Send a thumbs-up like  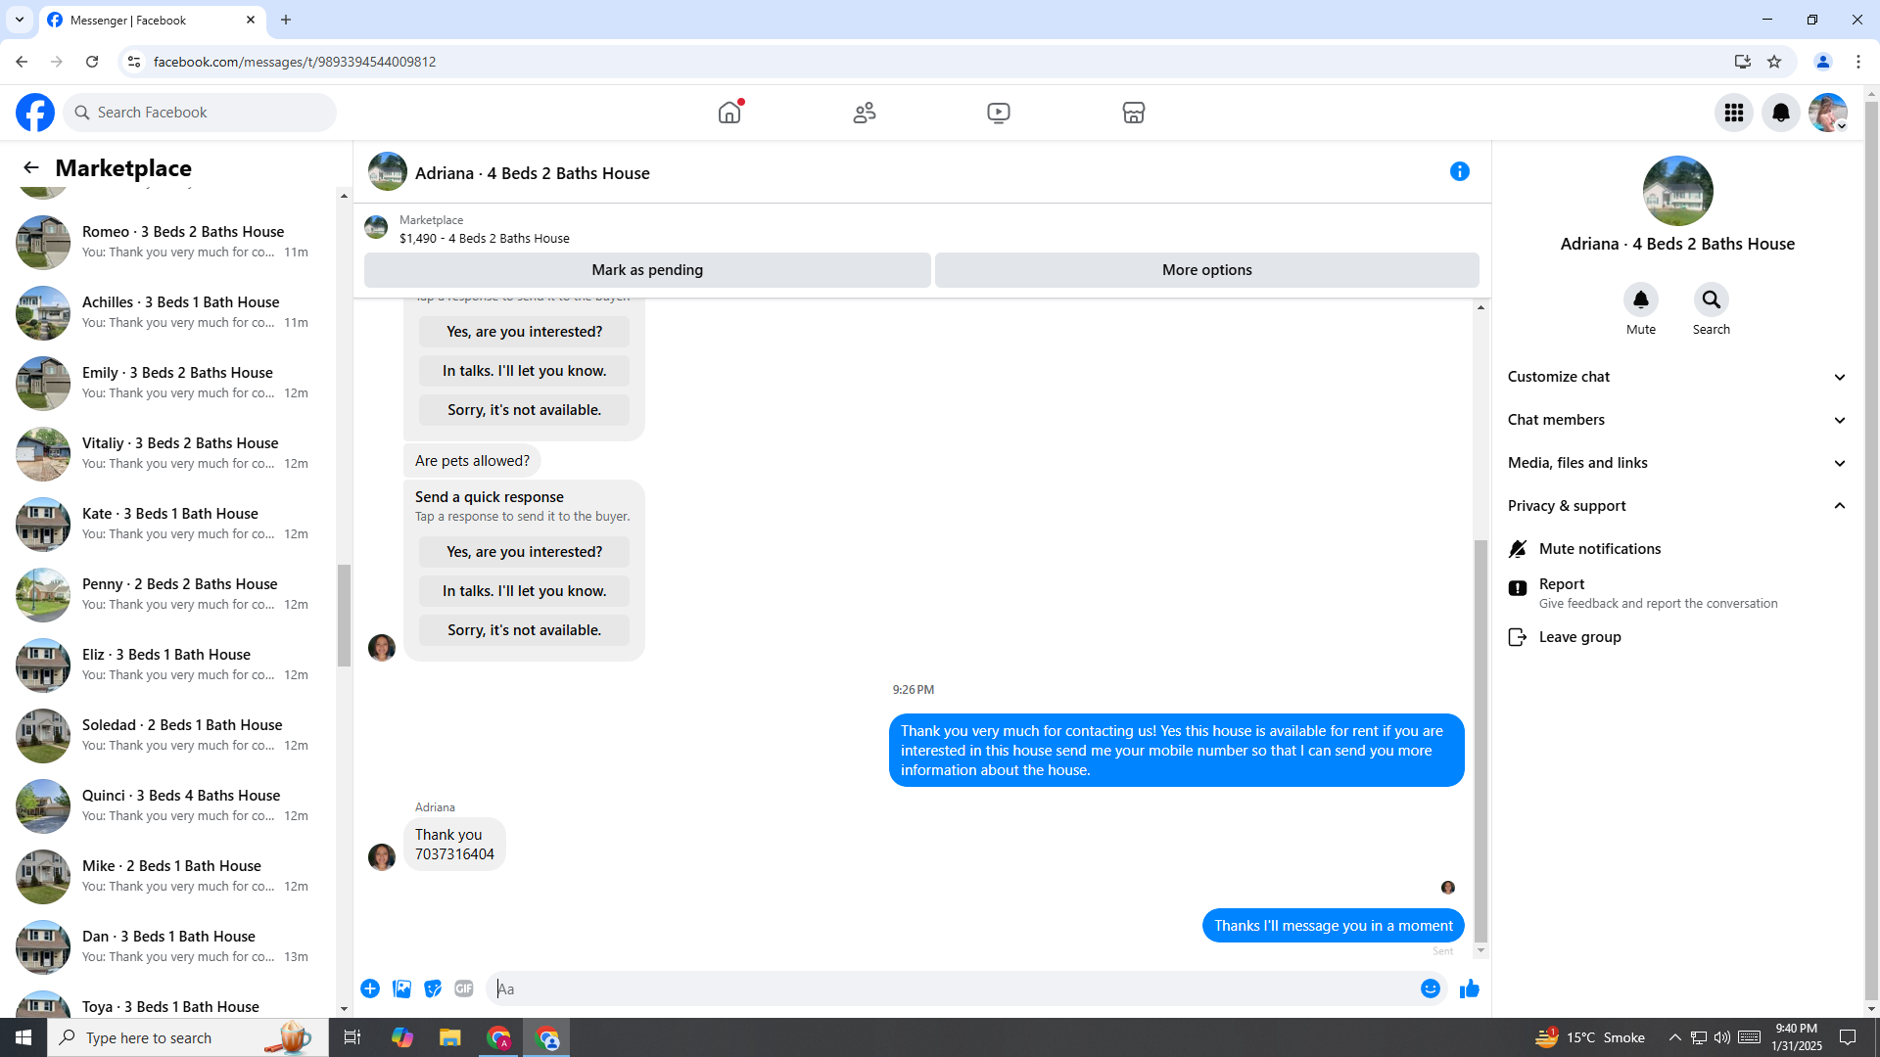click(1470, 988)
